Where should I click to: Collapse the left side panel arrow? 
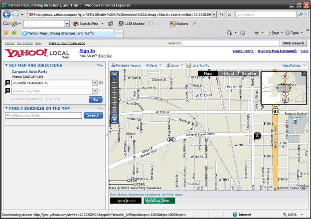click(107, 135)
